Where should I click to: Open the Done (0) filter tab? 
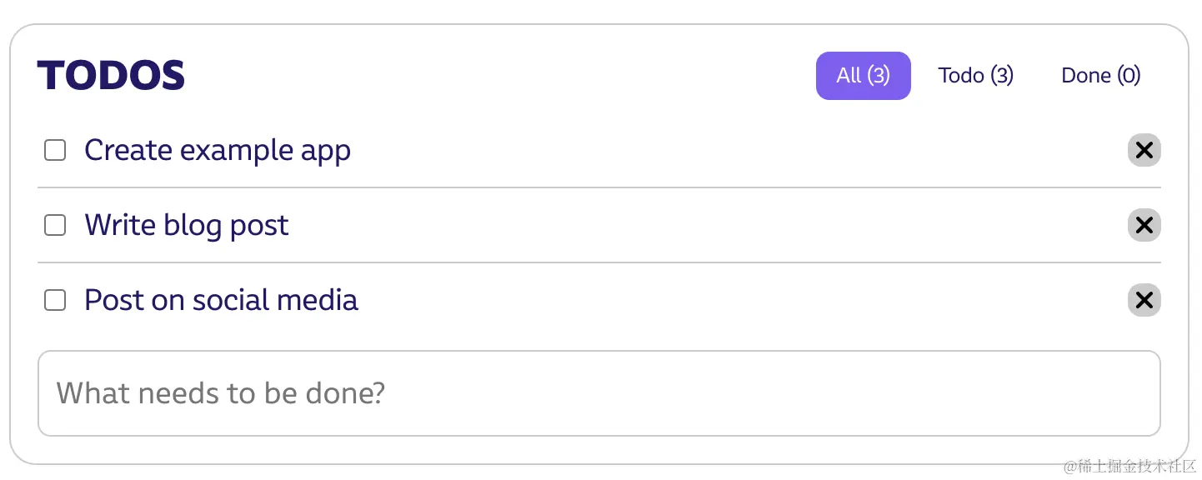(1100, 76)
